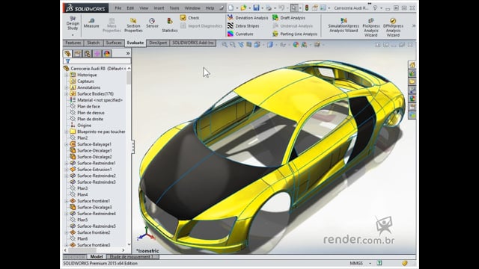Toggle Curvature display

tap(240, 34)
